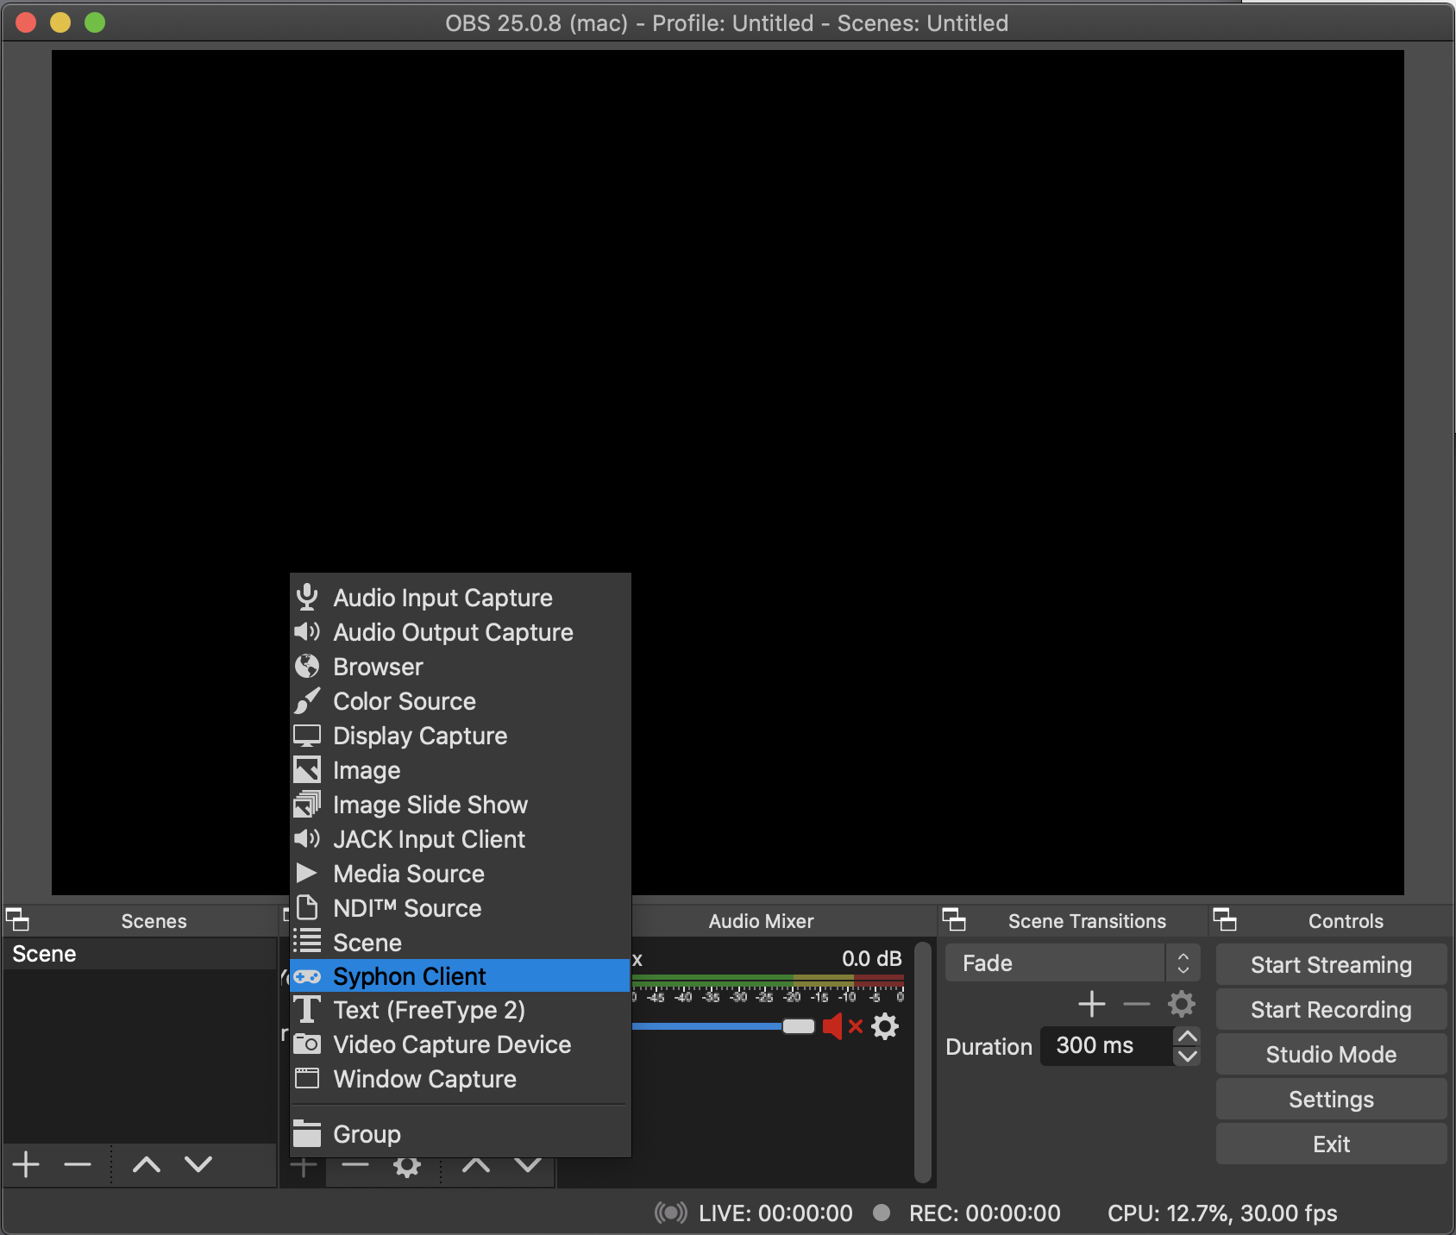Open Audio Mixer channel settings gear
Viewport: 1456px width, 1235px height.
(x=885, y=1026)
